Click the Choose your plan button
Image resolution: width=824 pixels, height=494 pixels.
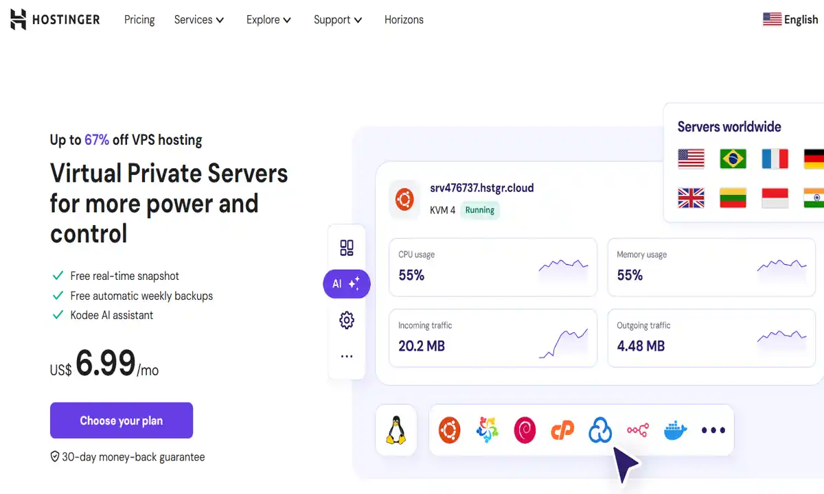tap(122, 421)
